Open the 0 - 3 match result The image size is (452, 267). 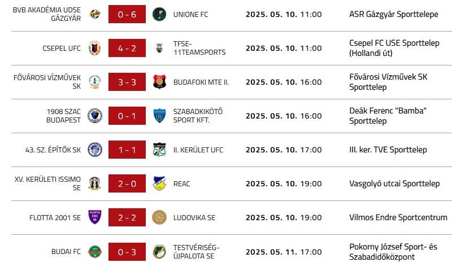(x=127, y=252)
